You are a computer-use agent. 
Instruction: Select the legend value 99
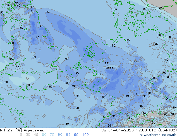[76, 135]
